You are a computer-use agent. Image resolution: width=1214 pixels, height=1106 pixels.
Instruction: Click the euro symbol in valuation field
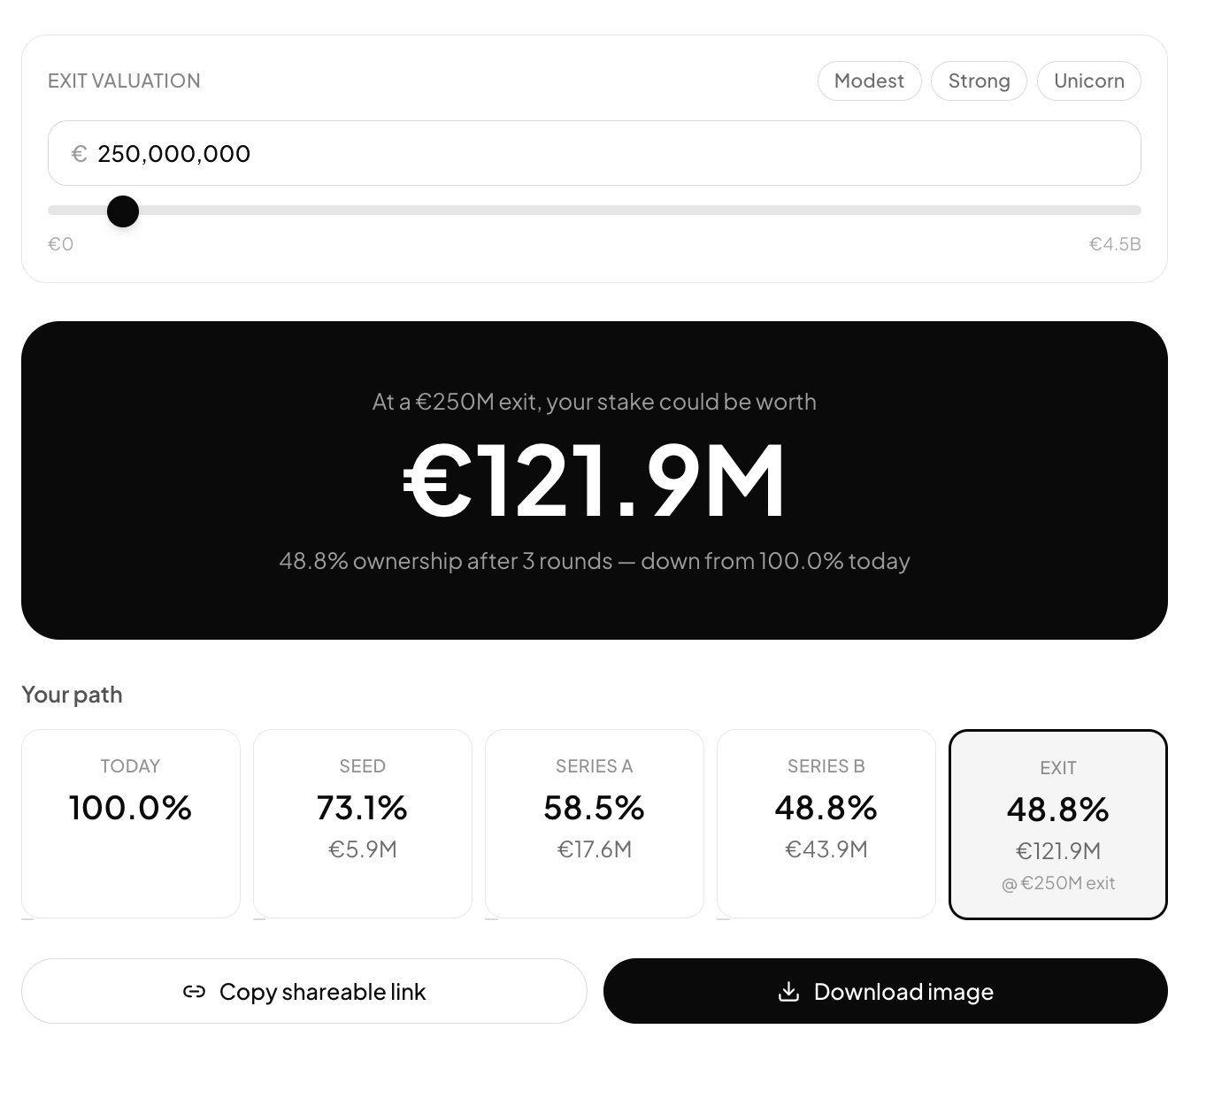coord(79,154)
